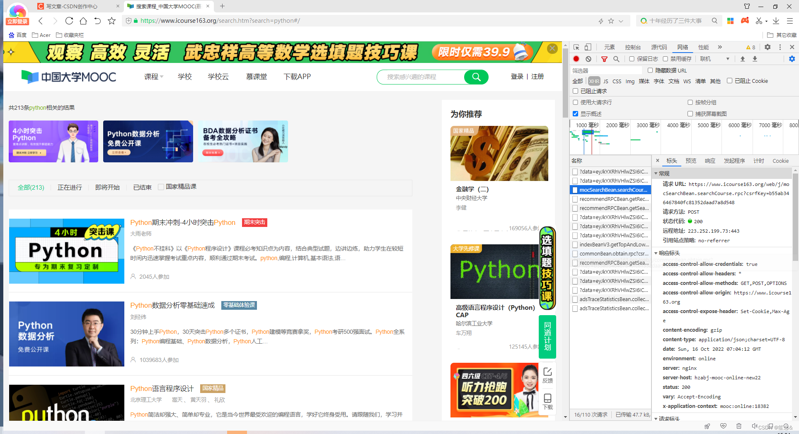Check the 隐藏数据URL checkbox

click(651, 70)
